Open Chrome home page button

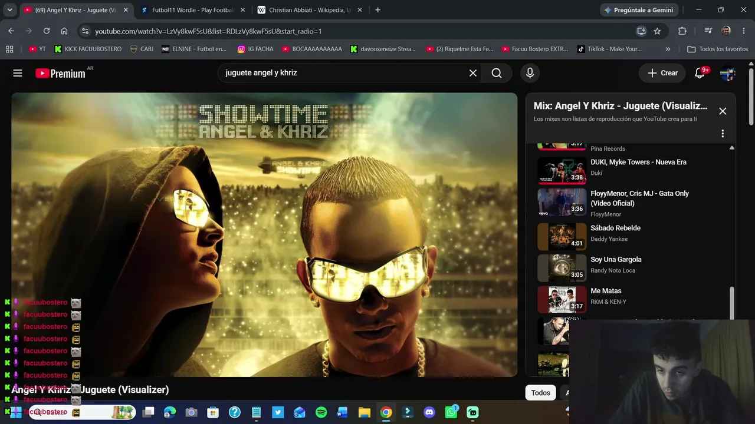(x=64, y=31)
